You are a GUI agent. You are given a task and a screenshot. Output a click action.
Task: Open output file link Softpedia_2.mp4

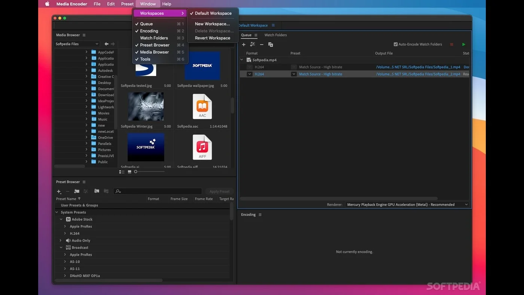click(x=418, y=74)
